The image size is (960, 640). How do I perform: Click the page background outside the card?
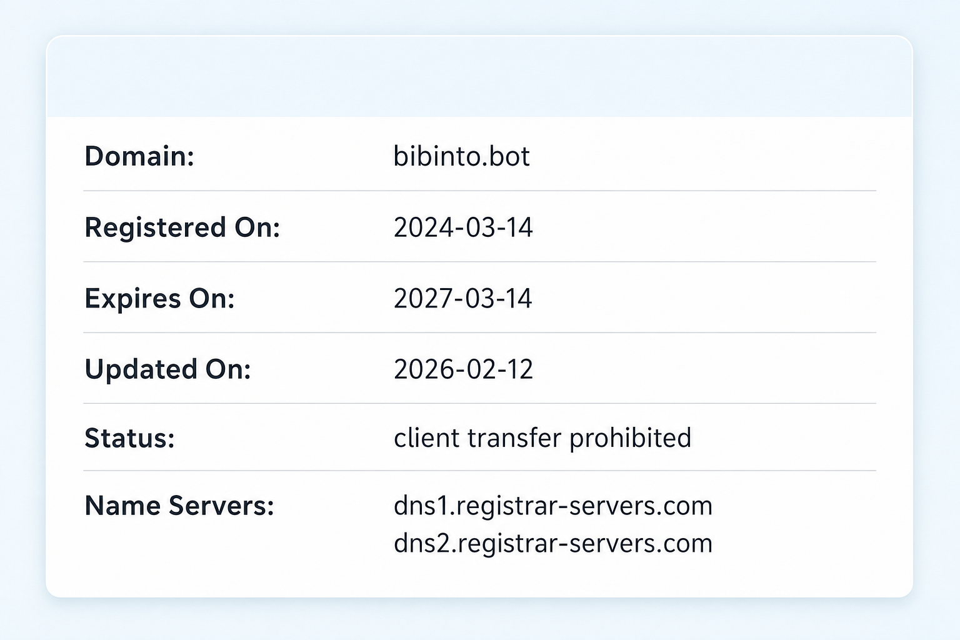tap(479, 620)
